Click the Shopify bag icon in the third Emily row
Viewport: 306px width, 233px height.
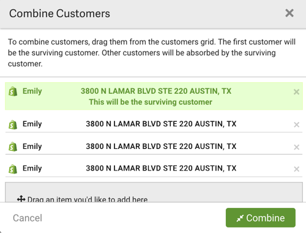pos(13,147)
